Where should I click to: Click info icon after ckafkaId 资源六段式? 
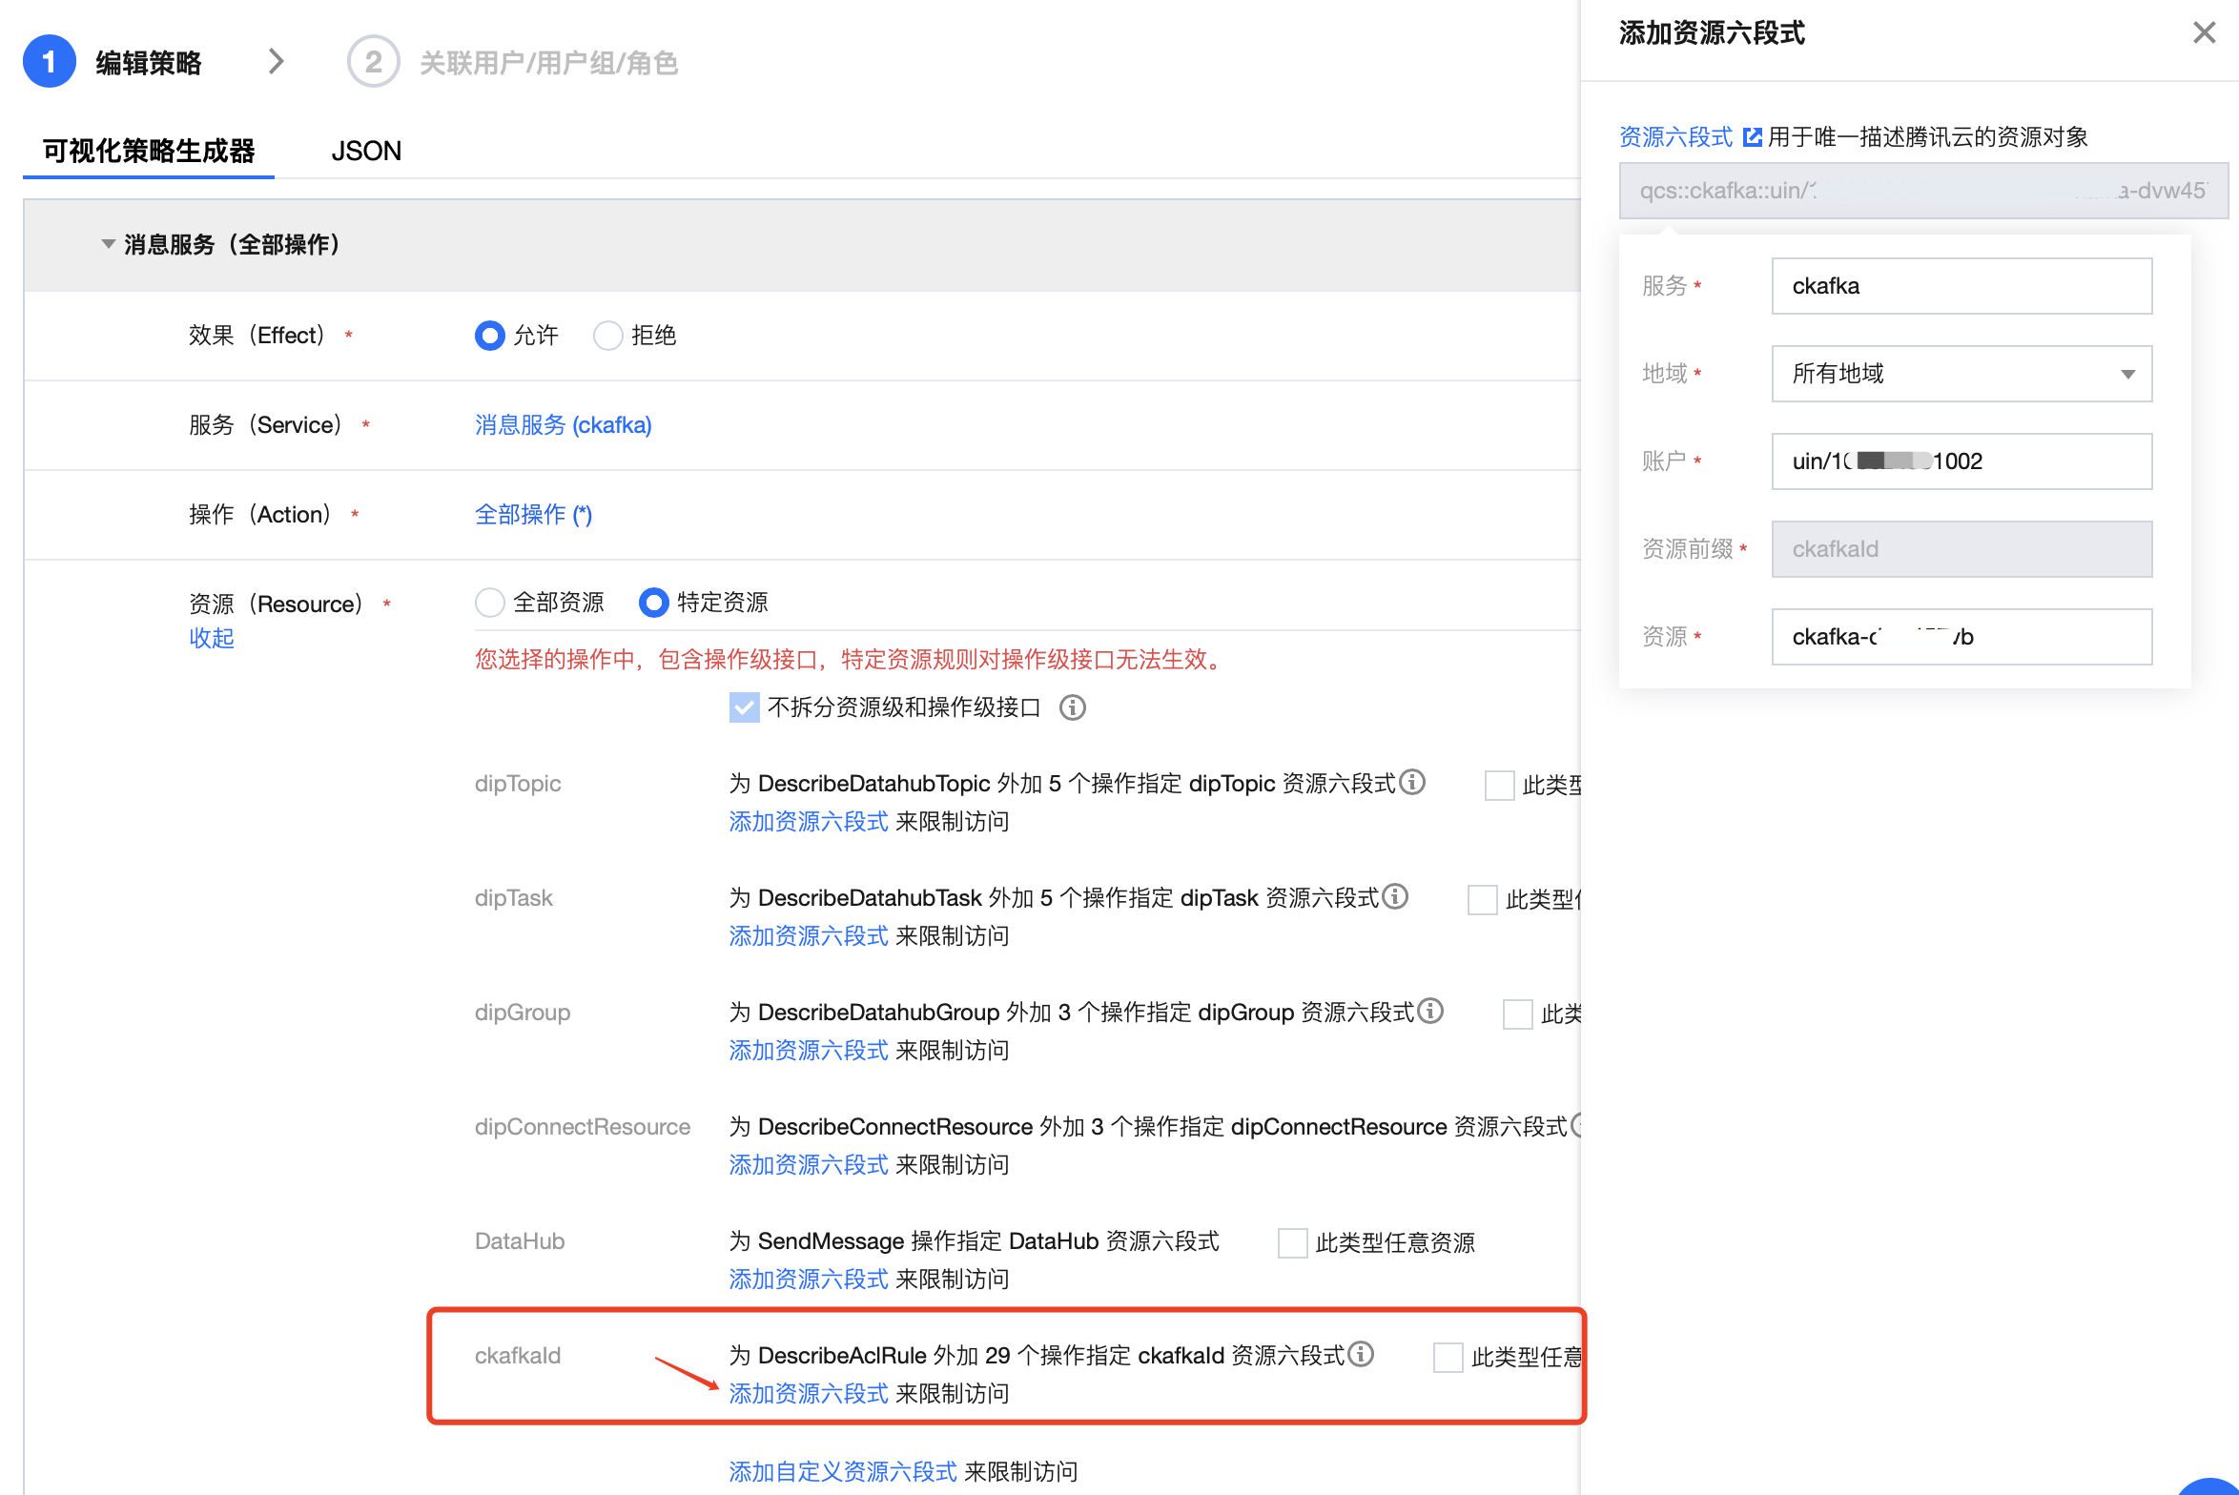1361,1354
